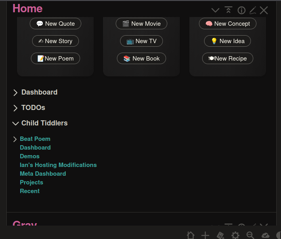Expand the Beat Poem tree item

pyautogui.click(x=15, y=139)
